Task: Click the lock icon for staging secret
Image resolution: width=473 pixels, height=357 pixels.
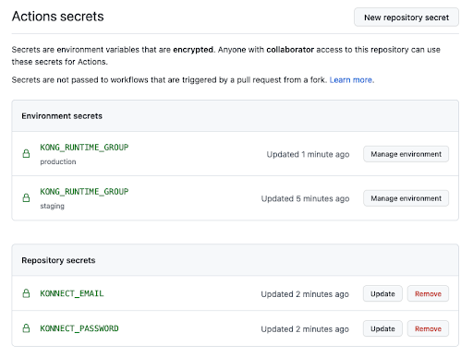Action: (x=27, y=197)
